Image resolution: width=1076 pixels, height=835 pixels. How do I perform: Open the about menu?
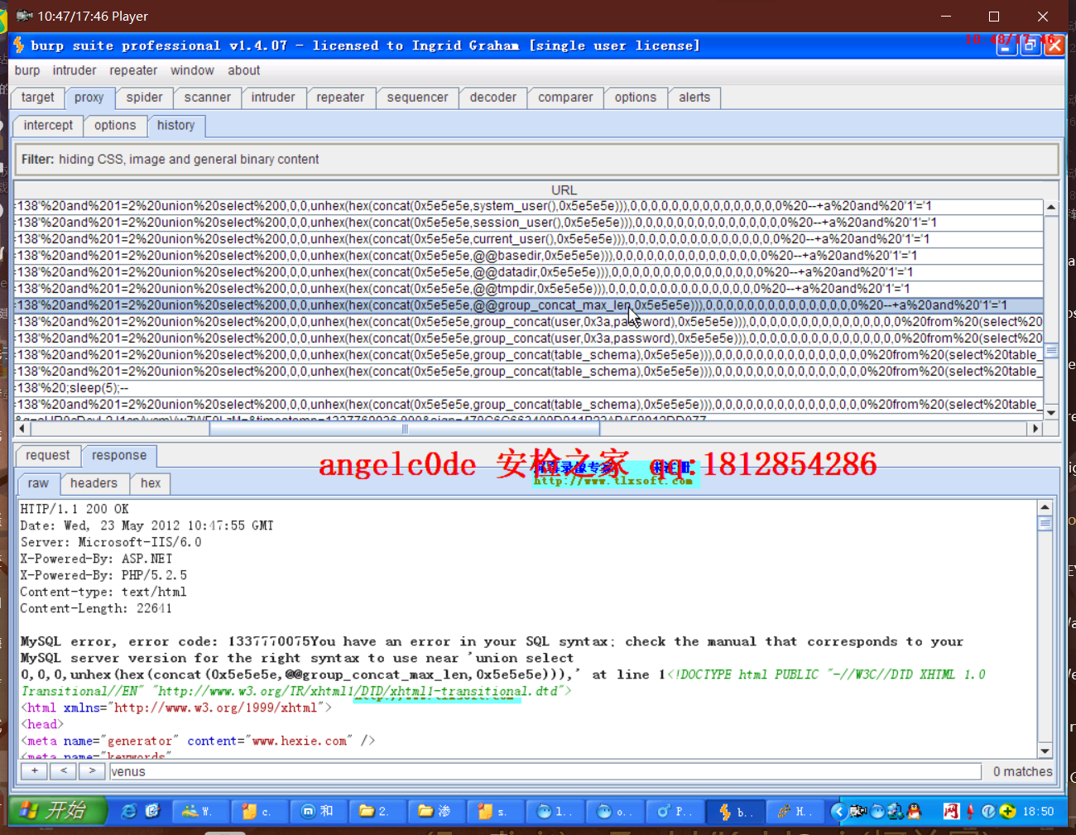click(x=243, y=70)
